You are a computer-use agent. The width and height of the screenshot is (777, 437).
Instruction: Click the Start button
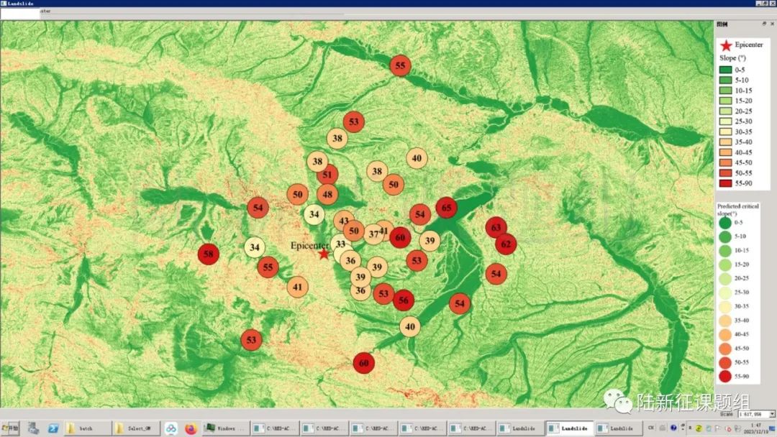pos(11,428)
